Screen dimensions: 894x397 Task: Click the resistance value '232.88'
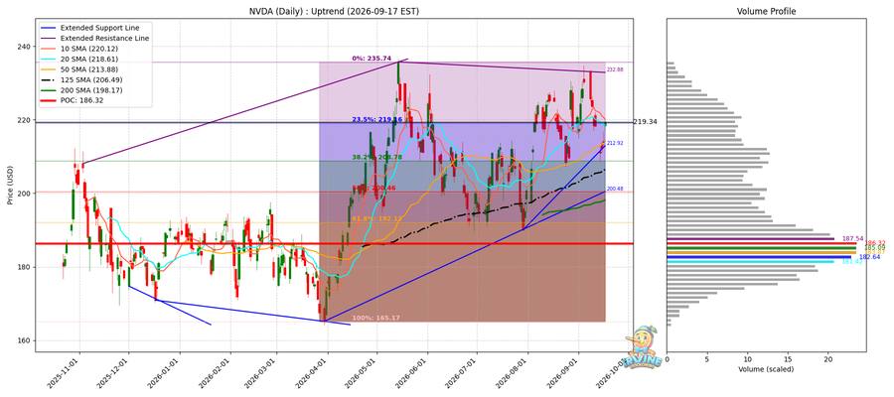click(615, 69)
